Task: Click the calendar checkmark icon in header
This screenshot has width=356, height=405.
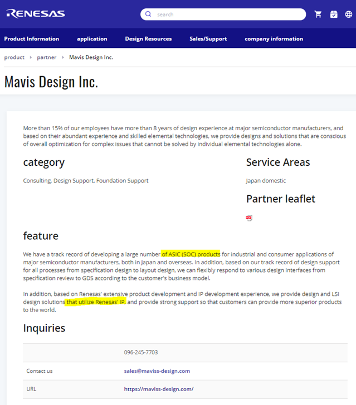Action: click(x=334, y=14)
